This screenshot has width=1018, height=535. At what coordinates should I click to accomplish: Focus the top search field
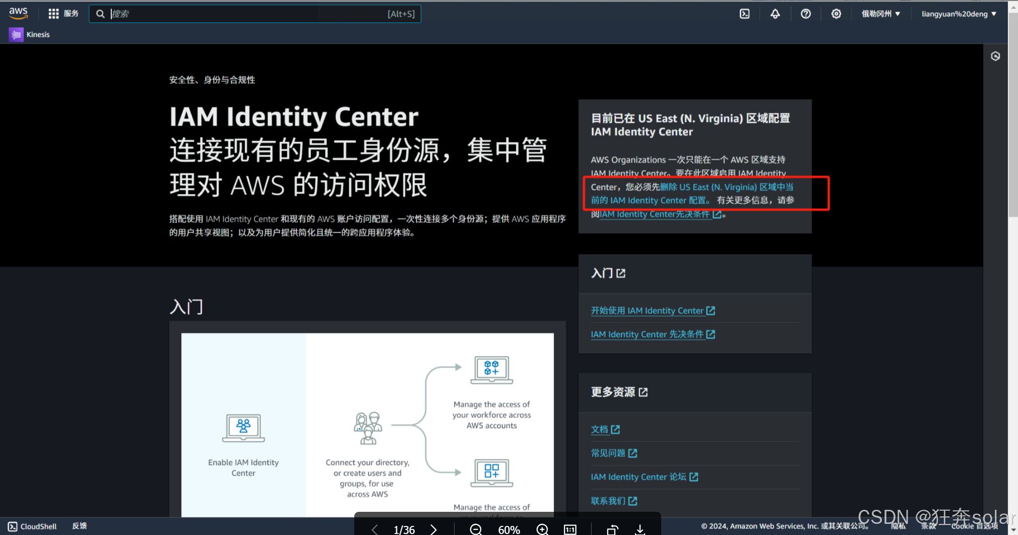[255, 14]
